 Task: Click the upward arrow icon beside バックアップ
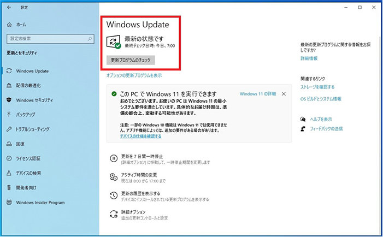(9, 114)
